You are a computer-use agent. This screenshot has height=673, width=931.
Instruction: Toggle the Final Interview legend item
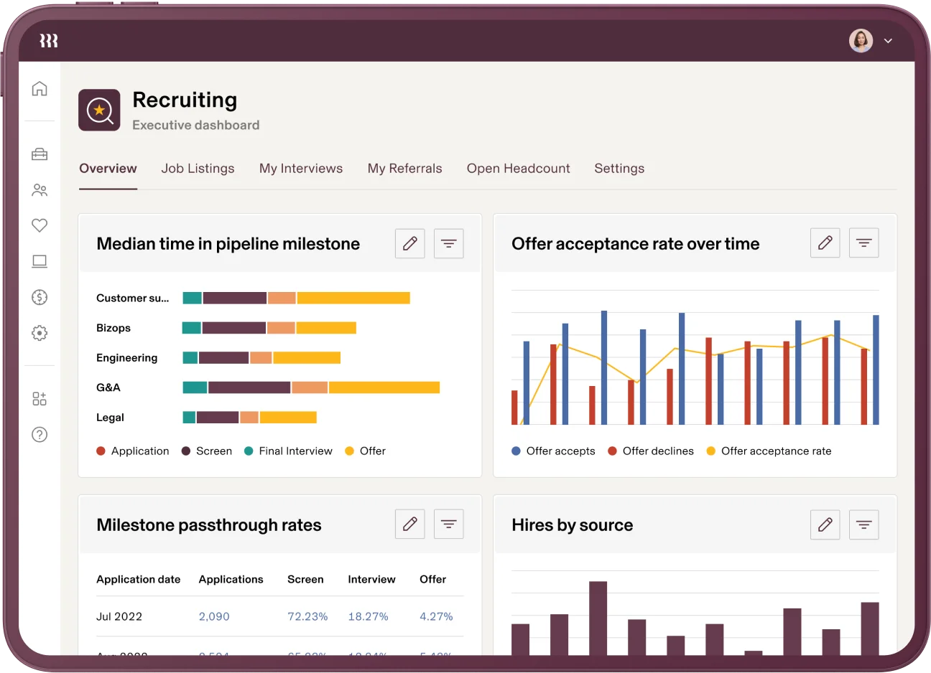click(288, 451)
